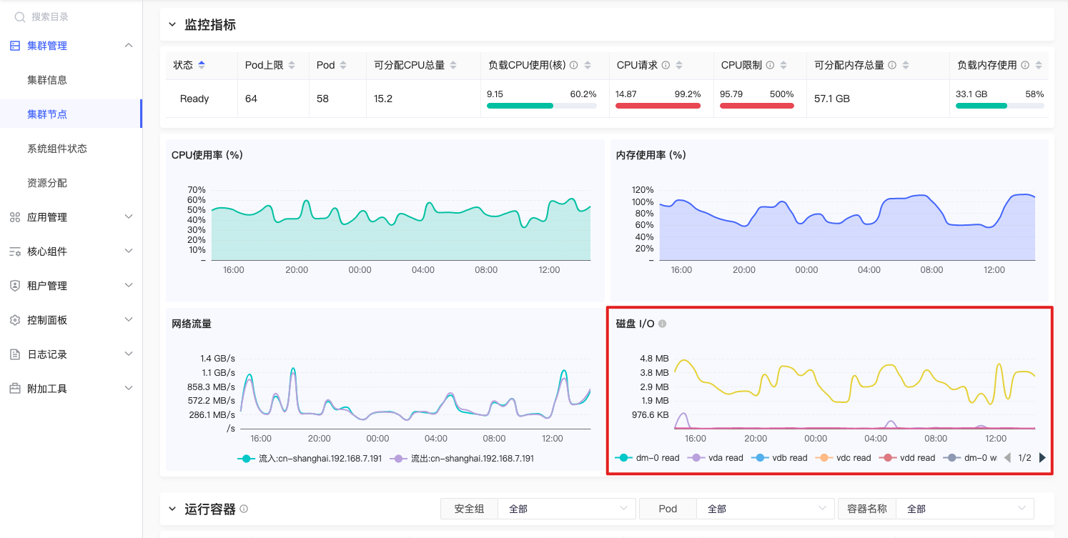Click info icon beside 磁盘 I/O title
The width and height of the screenshot is (1068, 538).
[x=662, y=324]
